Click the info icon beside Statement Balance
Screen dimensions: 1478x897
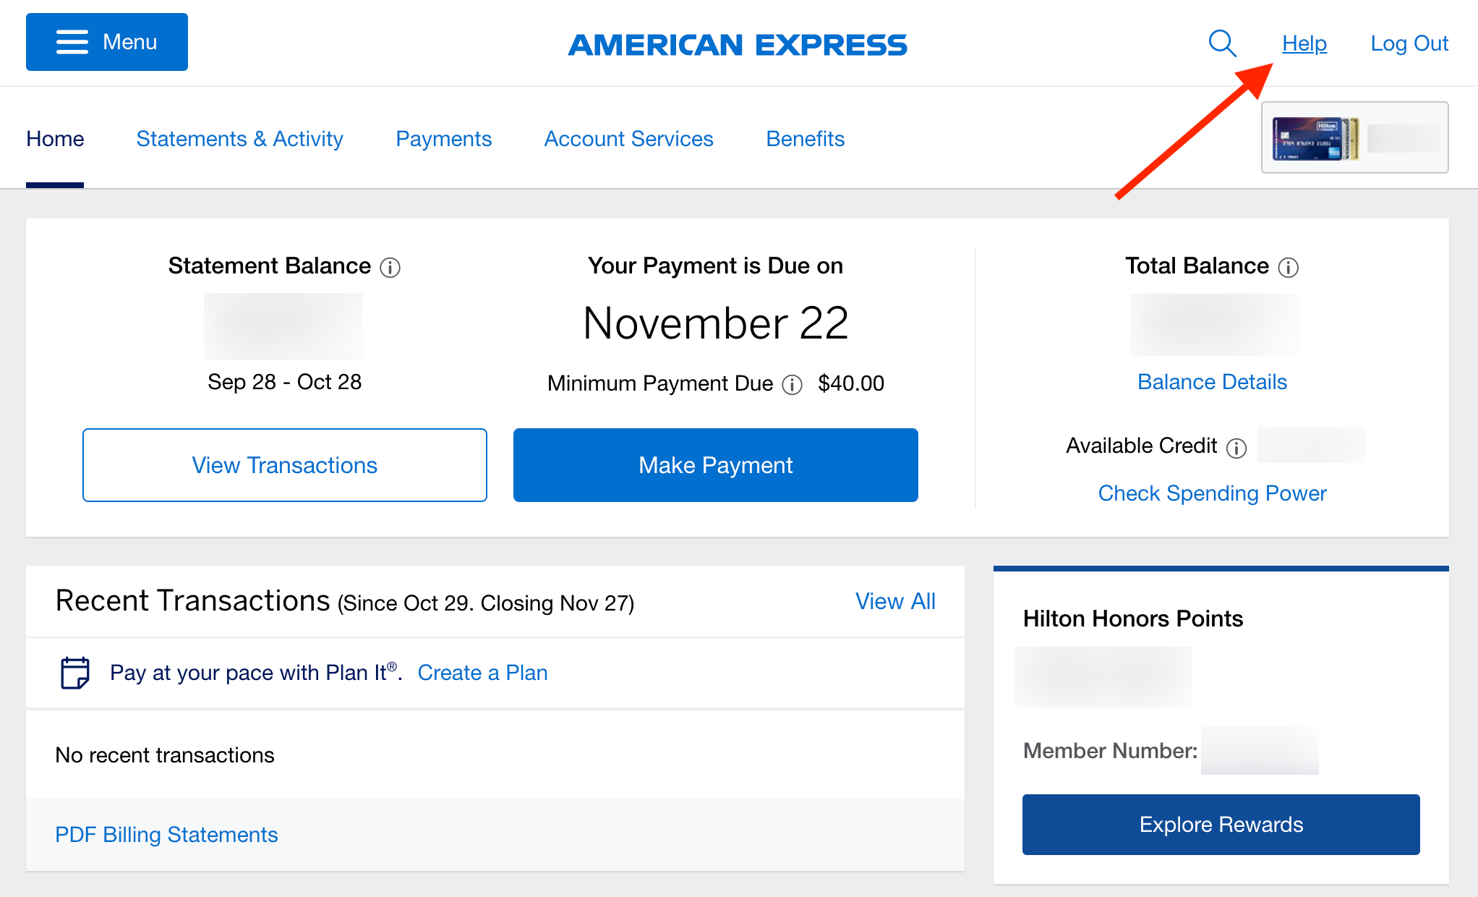pos(390,268)
